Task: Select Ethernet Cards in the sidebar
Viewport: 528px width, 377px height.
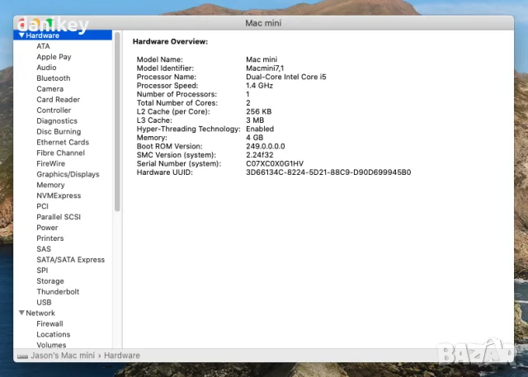Action: (63, 142)
